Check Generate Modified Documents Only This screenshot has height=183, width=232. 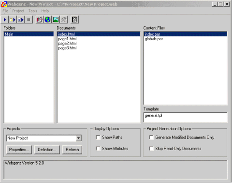click(x=151, y=137)
